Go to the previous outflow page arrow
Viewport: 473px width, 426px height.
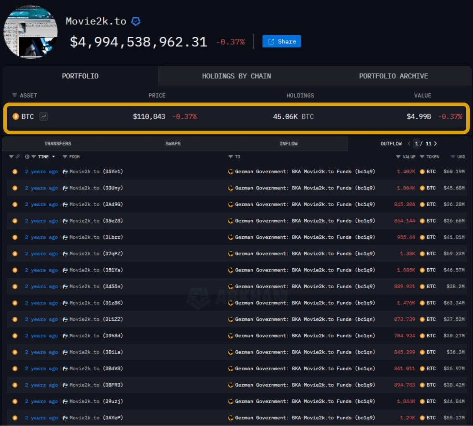[x=409, y=144]
